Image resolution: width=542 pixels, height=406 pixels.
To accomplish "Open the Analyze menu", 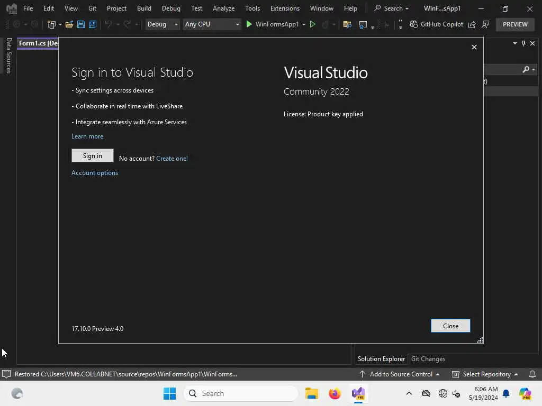I will pos(223,8).
